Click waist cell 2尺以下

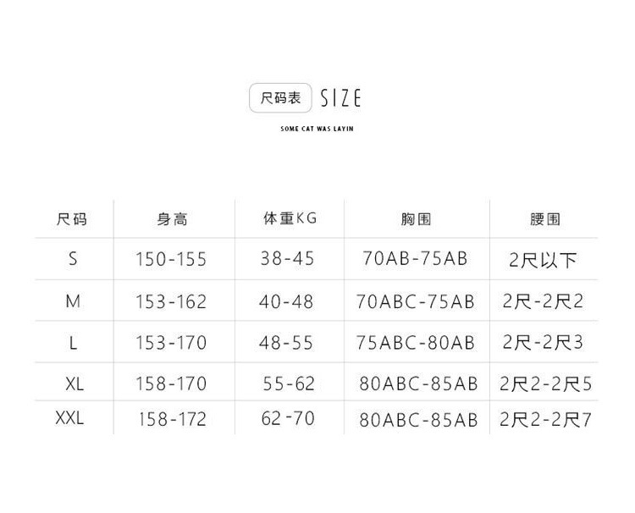[543, 259]
